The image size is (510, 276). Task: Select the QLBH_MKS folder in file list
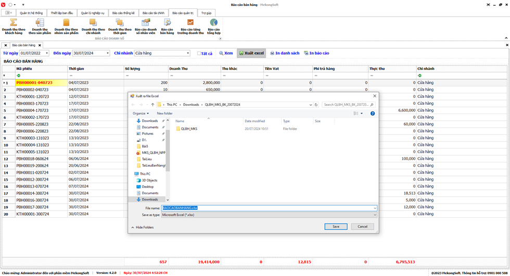pyautogui.click(x=189, y=129)
